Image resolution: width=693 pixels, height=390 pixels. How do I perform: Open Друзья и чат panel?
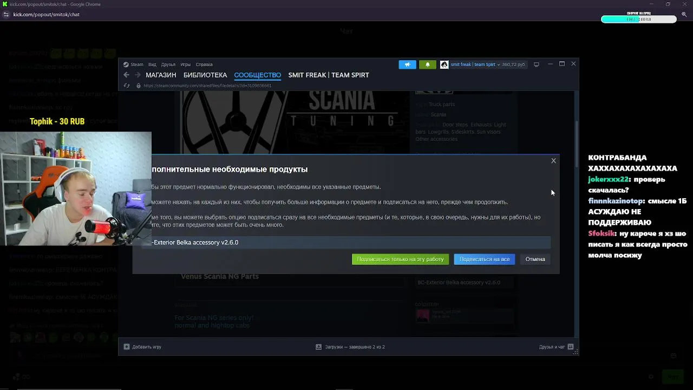click(x=552, y=347)
